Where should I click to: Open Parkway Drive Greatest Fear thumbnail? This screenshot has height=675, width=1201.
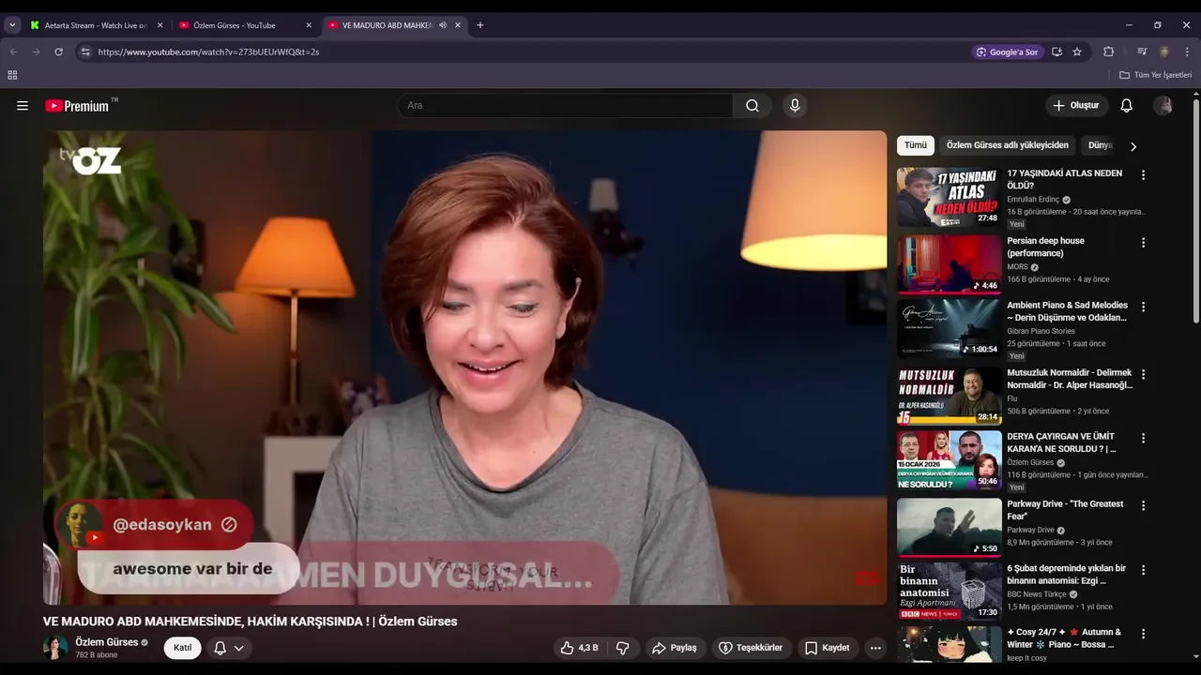pos(949,527)
